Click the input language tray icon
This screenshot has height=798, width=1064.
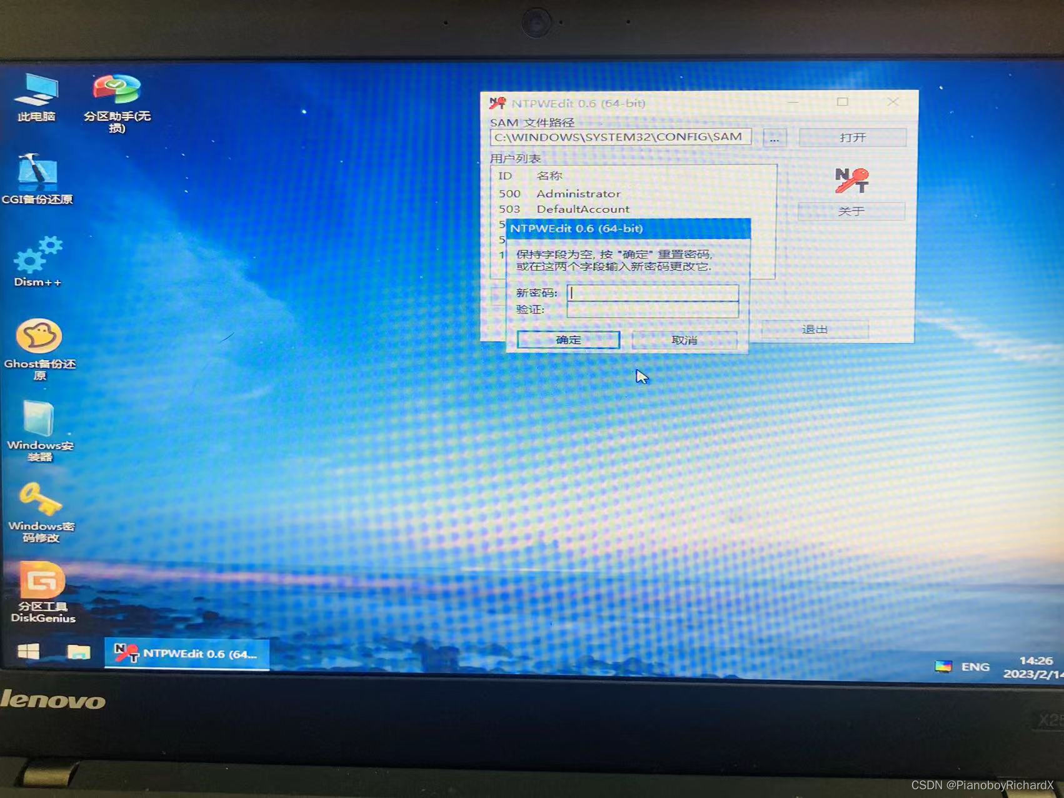pyautogui.click(x=943, y=666)
